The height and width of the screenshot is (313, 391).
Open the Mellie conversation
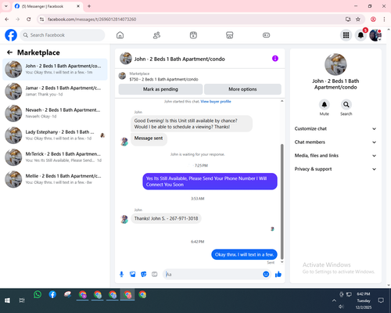tap(55, 179)
